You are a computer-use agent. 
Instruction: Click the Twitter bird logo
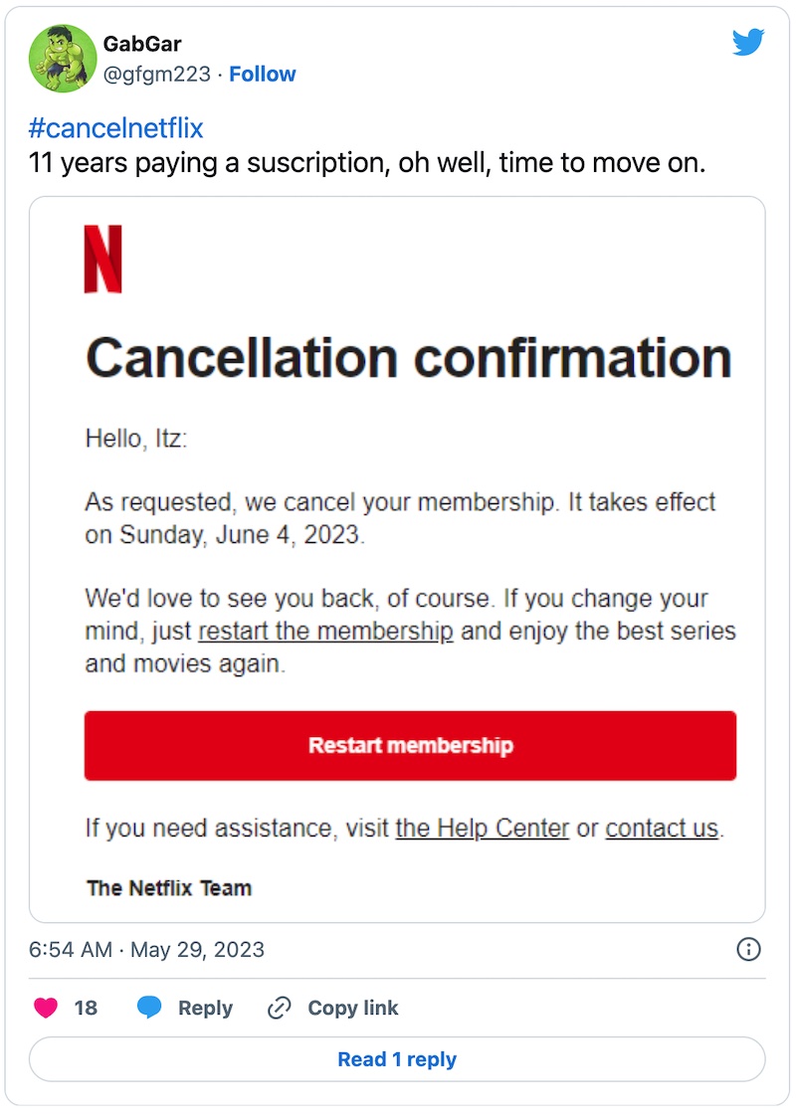[x=747, y=43]
